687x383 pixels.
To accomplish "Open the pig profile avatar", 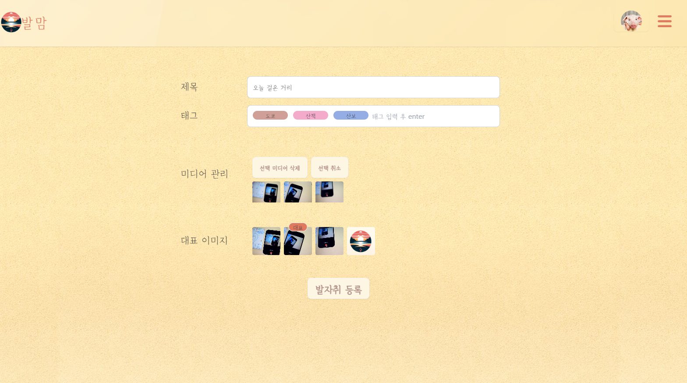I will point(631,21).
